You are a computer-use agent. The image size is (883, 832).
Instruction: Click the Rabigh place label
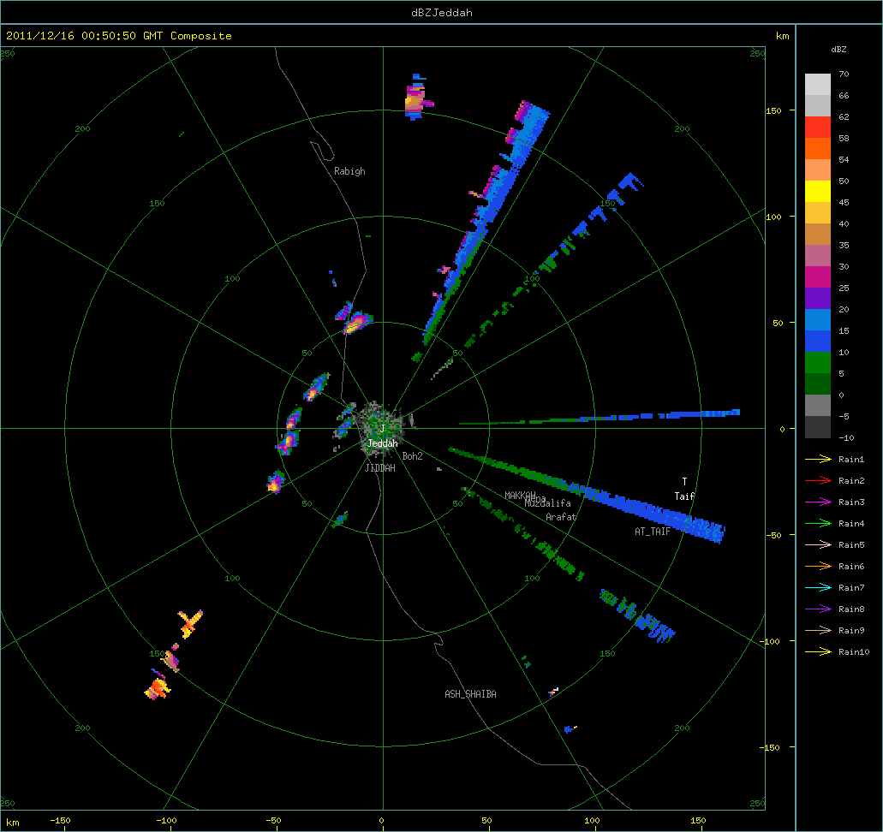pyautogui.click(x=349, y=171)
